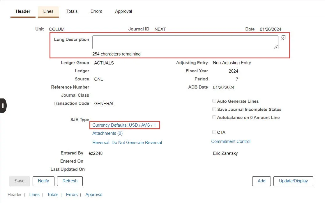Open Currency Defaults: USD / AVG / 1 link
This screenshot has width=325, height=203.
coord(124,125)
